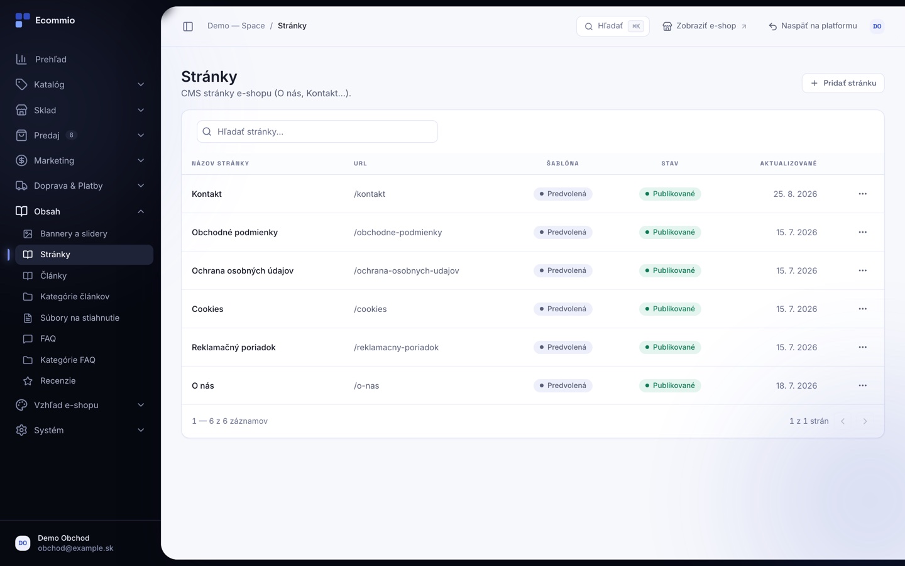905x566 pixels.
Task: Collapse the Obsah section
Action: [80, 211]
